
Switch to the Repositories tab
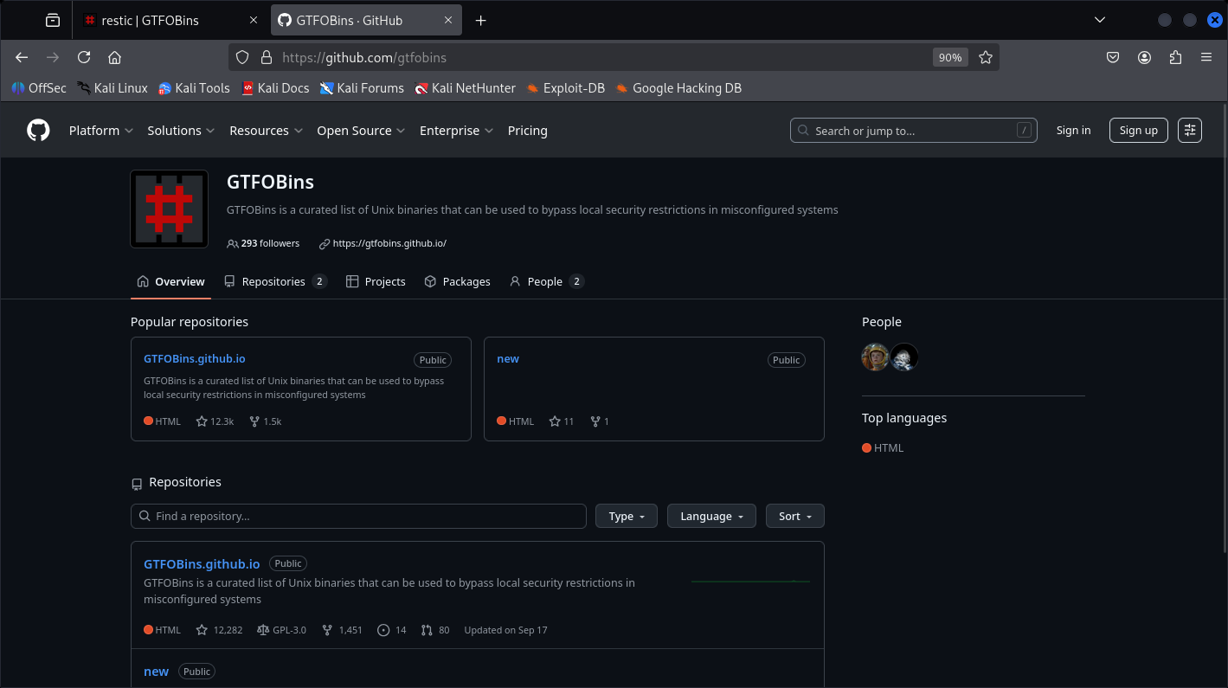(x=274, y=282)
